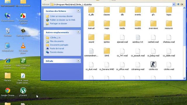Select the models folder
Image resolution: width=187 pixels, height=105 pixels.
click(x=138, y=25)
